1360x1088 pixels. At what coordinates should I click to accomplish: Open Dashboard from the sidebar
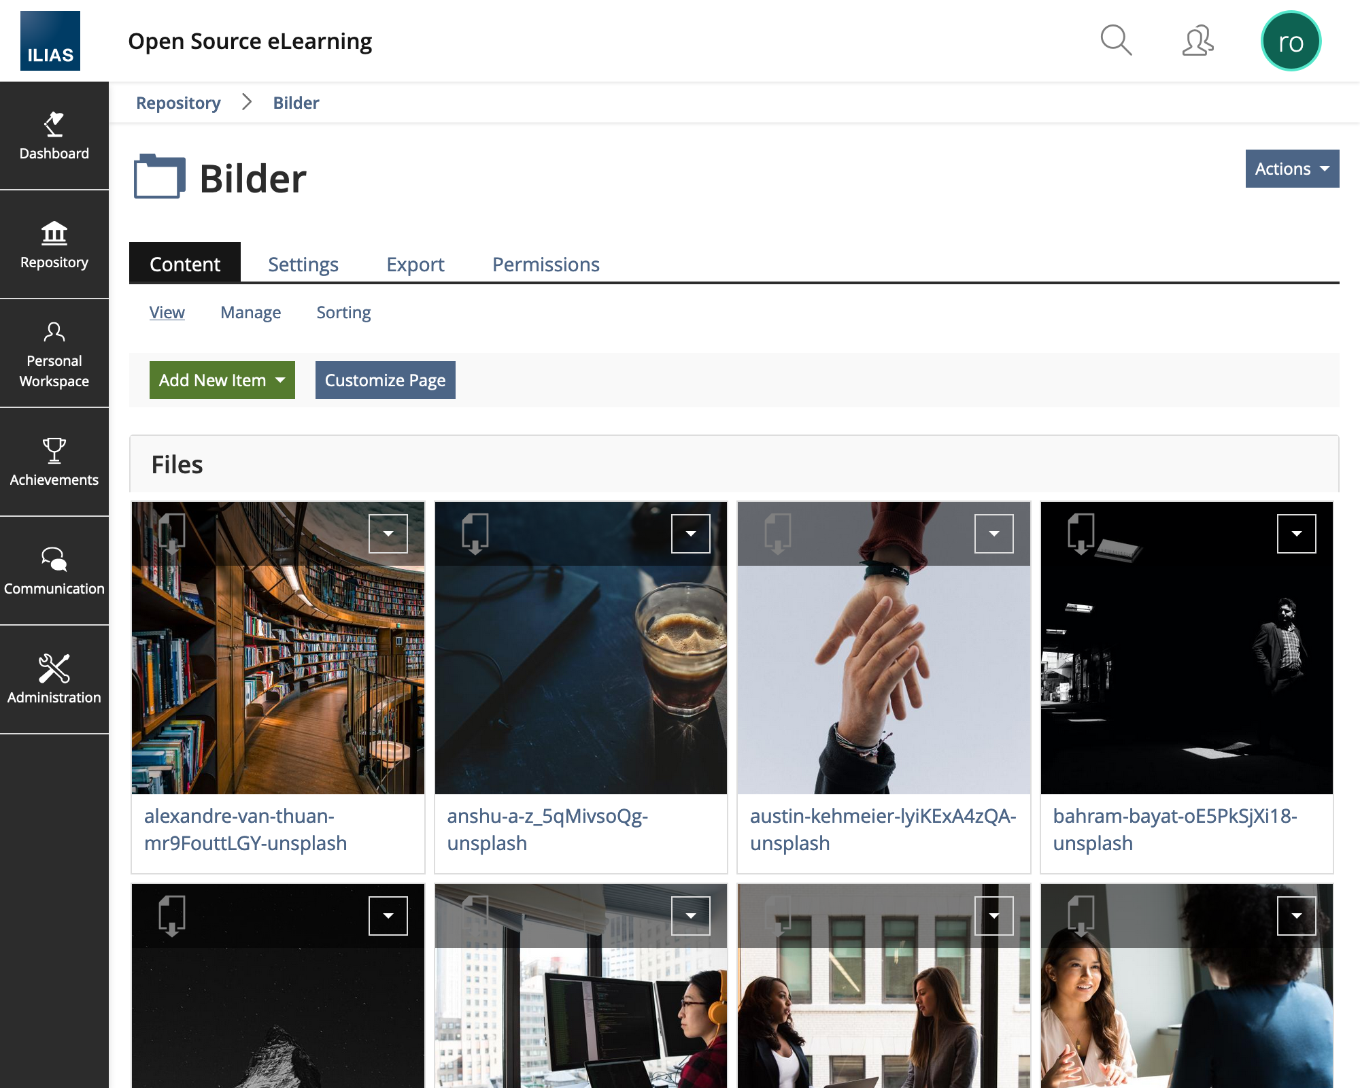pos(54,135)
